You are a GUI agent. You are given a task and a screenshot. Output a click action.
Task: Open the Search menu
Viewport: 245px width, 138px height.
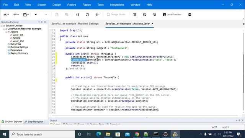click(x=42, y=5)
